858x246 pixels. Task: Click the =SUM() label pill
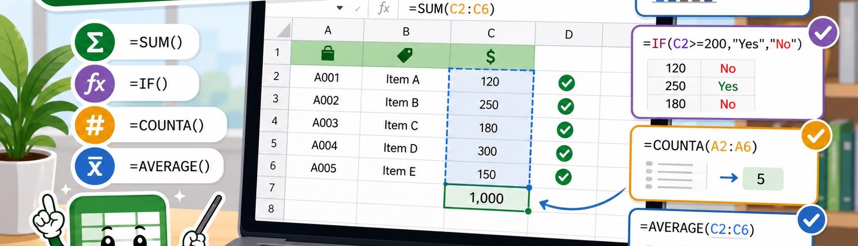click(x=157, y=42)
